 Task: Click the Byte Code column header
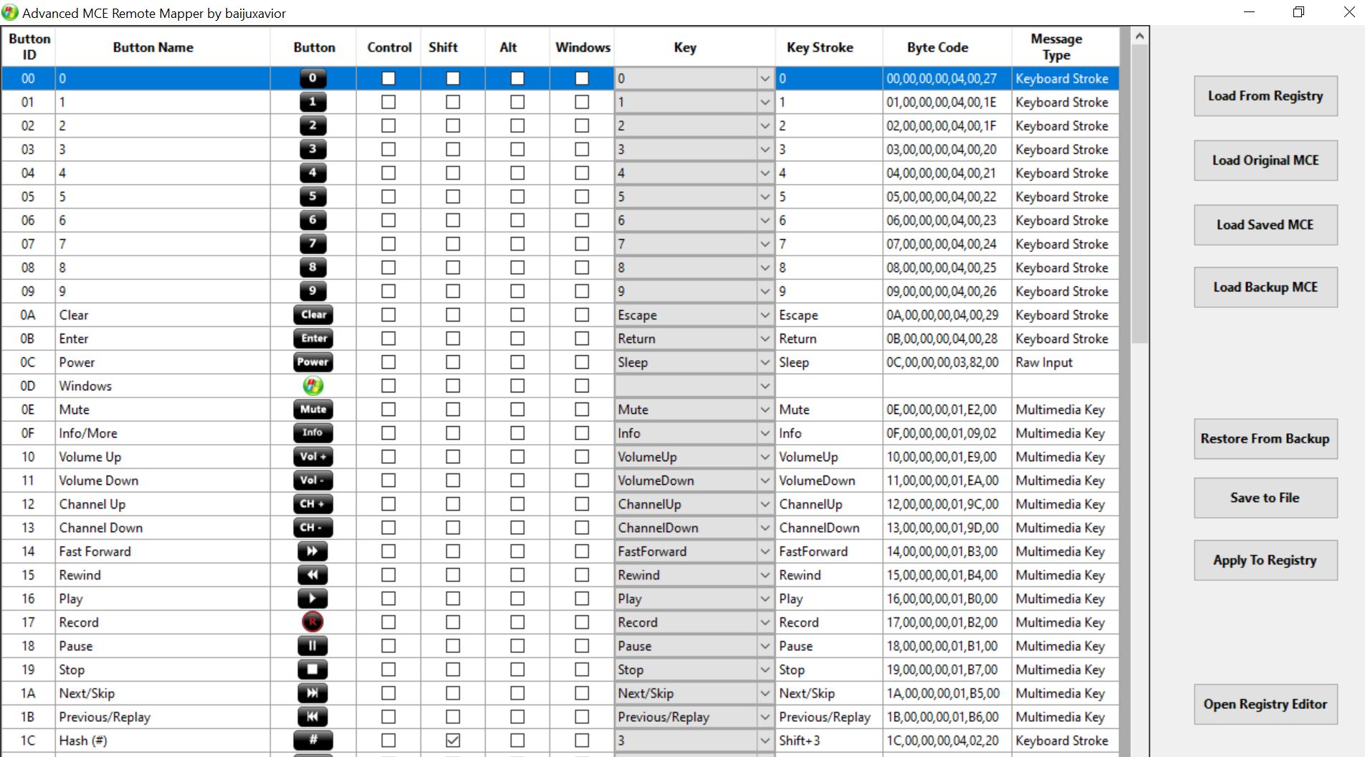(947, 47)
